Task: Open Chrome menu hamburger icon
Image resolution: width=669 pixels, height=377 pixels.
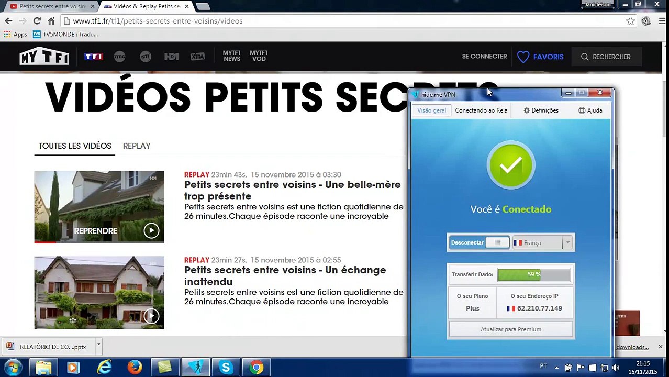Action: pyautogui.click(x=661, y=21)
